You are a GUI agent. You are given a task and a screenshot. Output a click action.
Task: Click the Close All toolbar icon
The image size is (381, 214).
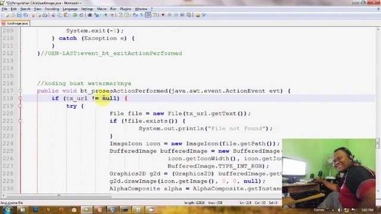click(39, 15)
